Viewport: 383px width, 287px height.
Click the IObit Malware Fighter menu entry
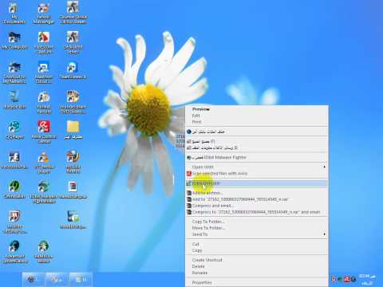click(x=256, y=157)
